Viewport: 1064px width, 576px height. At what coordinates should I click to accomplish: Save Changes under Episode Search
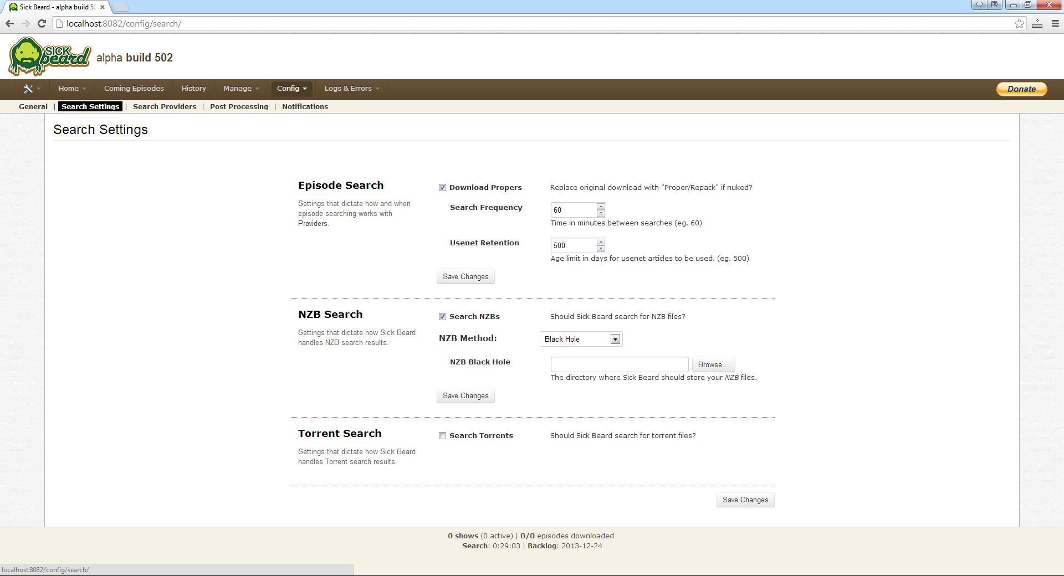click(x=465, y=277)
